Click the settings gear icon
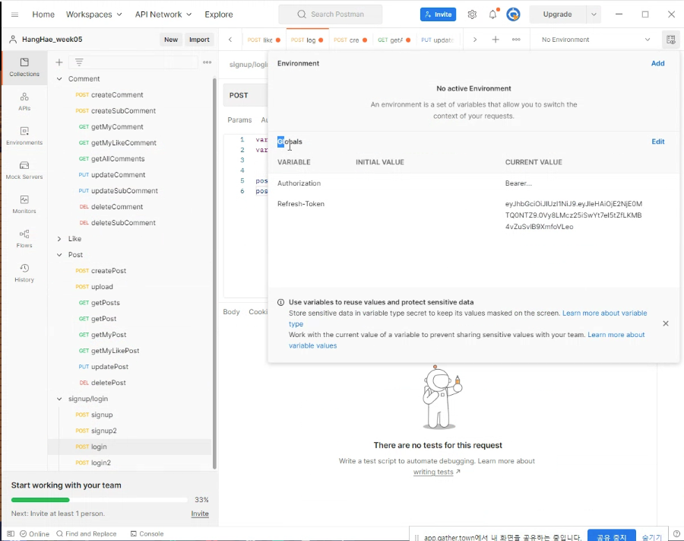The image size is (684, 541). tap(472, 14)
